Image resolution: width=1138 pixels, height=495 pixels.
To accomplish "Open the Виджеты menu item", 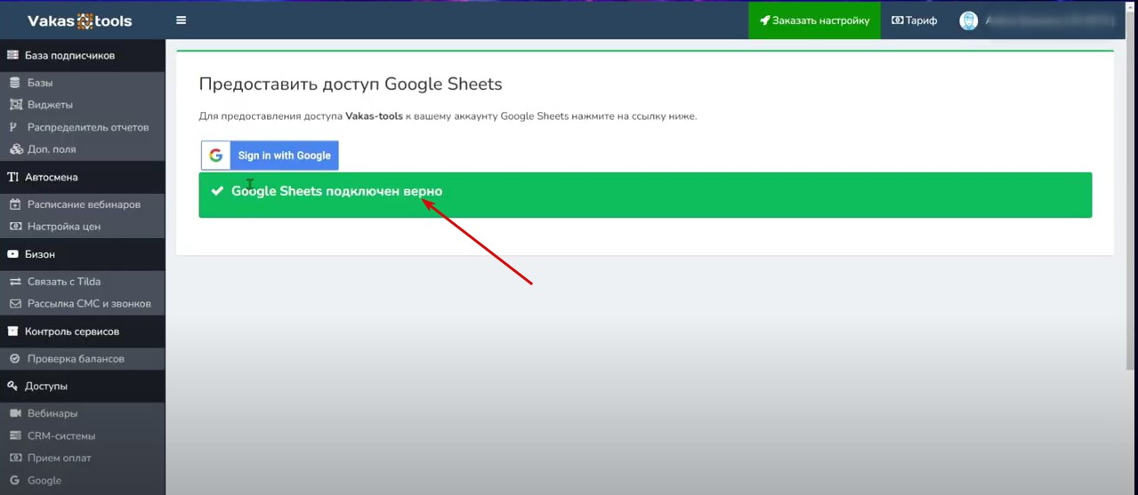I will click(x=50, y=105).
